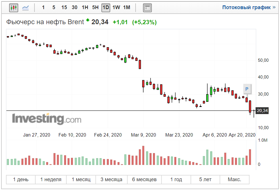Select the 1 minute interval
Viewport: 280px width, 190px height.
tap(43, 7)
